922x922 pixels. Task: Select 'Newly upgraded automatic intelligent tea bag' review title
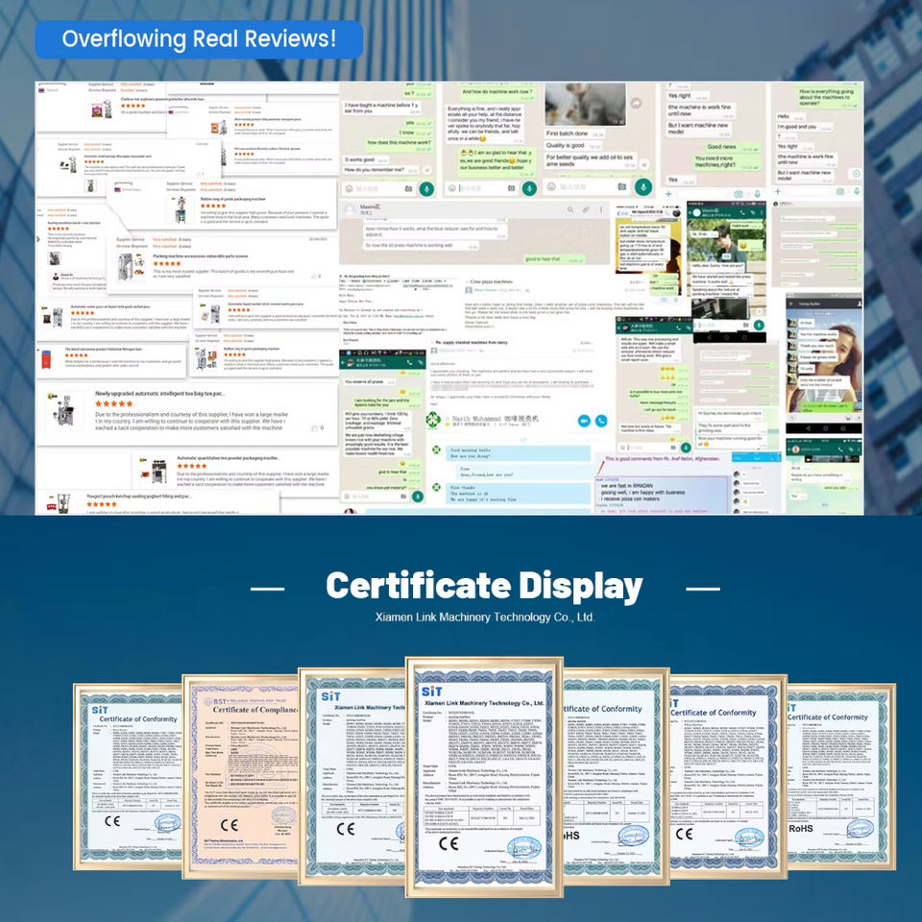coord(159,394)
